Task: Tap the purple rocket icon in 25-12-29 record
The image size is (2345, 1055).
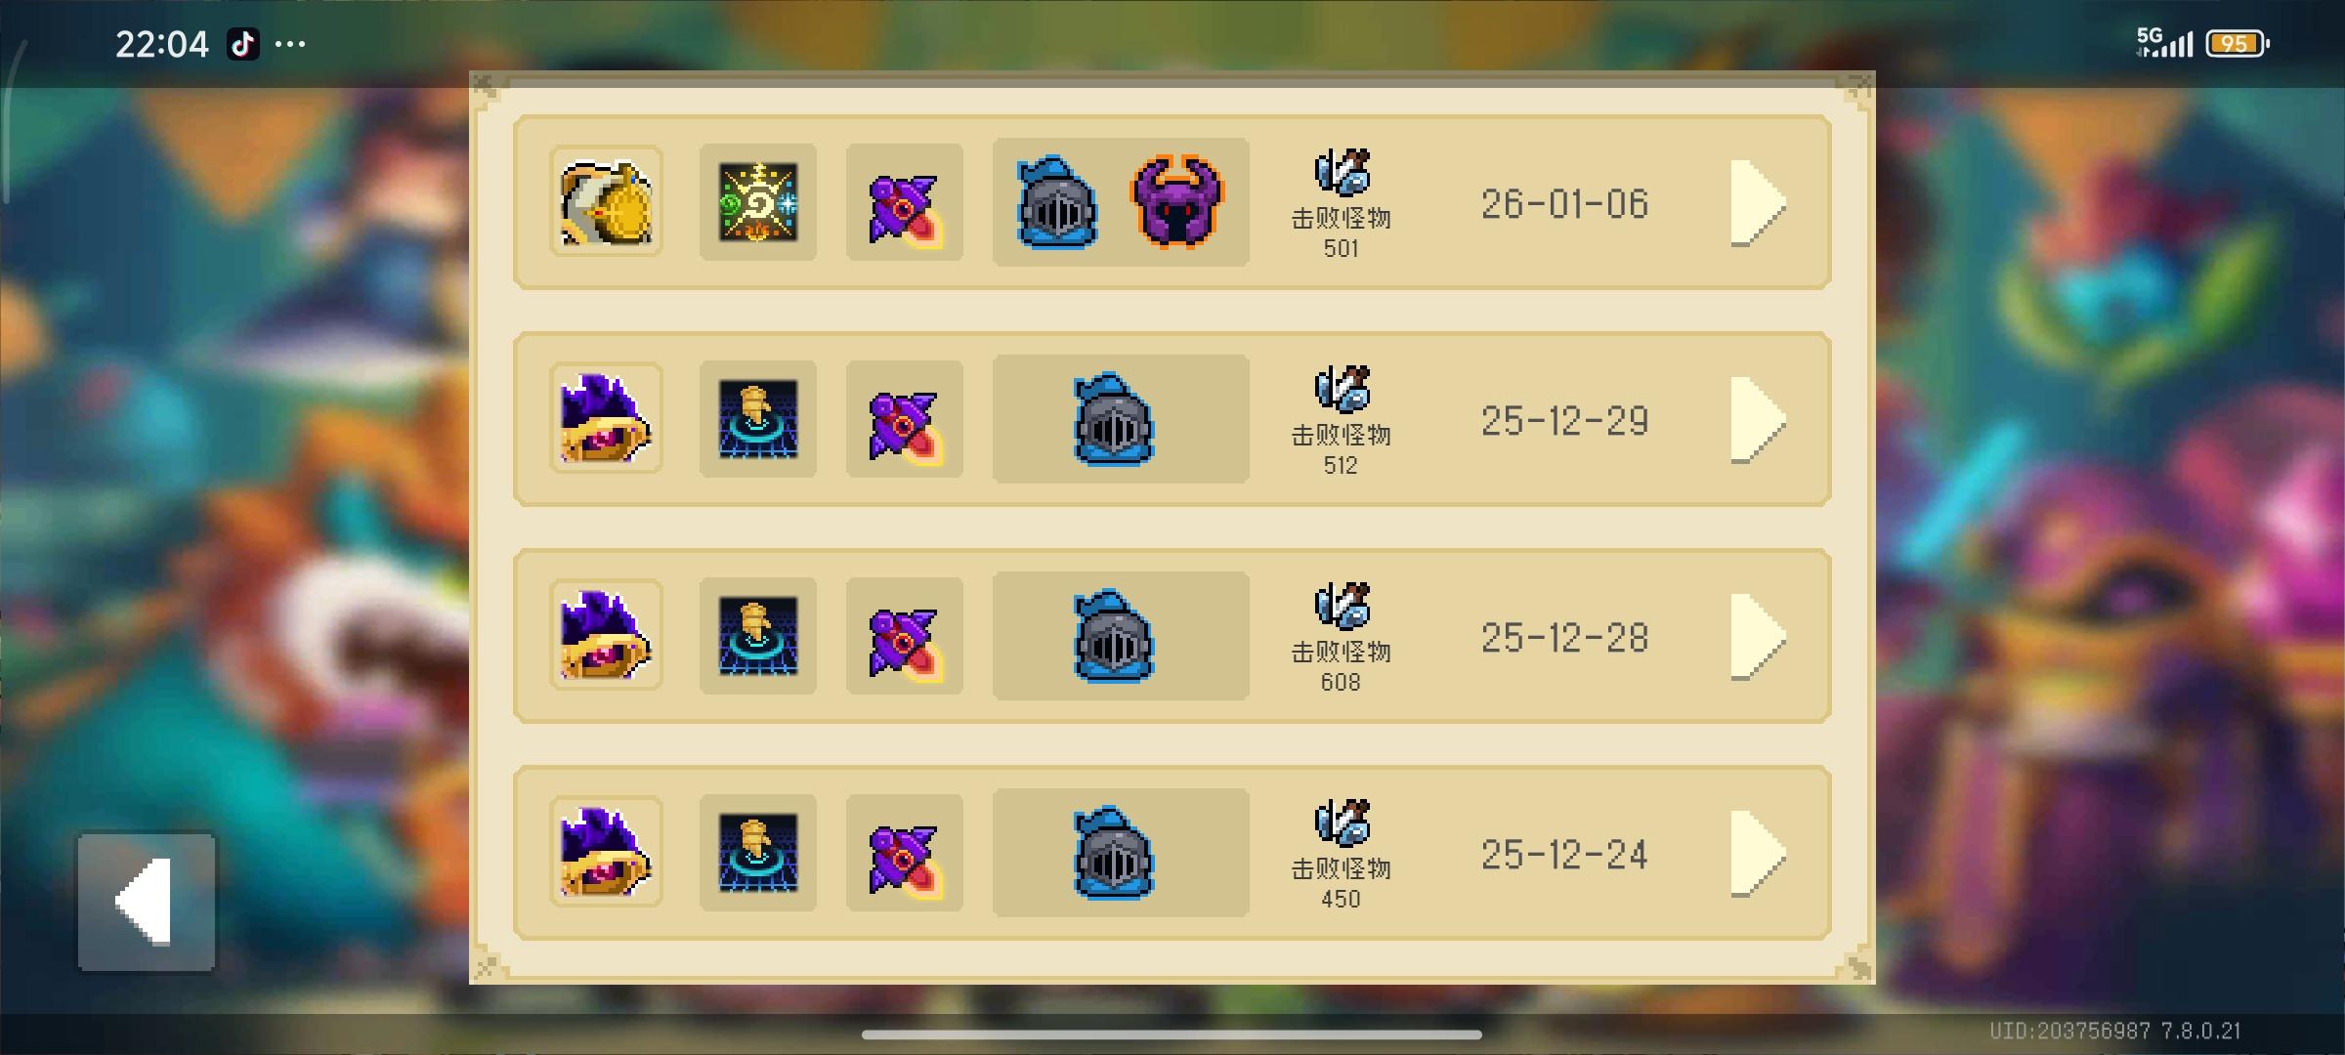Action: [905, 419]
